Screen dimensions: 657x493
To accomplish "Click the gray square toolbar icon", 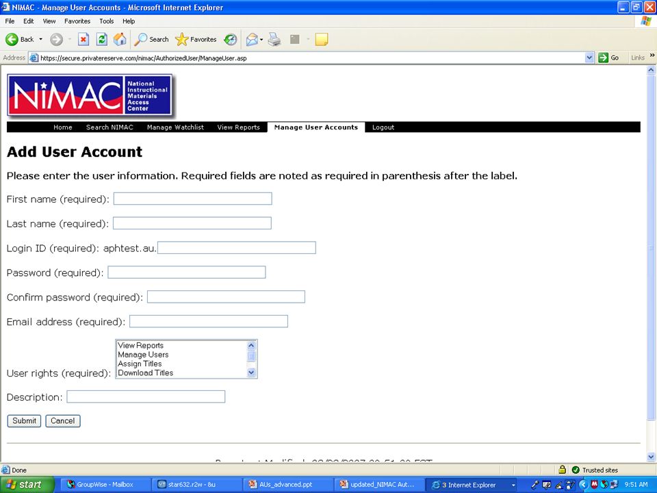I will click(295, 40).
